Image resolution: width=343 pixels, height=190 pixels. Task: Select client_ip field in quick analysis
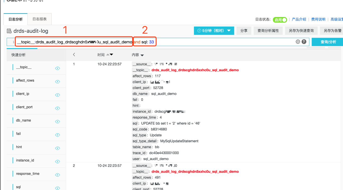pos(23,94)
